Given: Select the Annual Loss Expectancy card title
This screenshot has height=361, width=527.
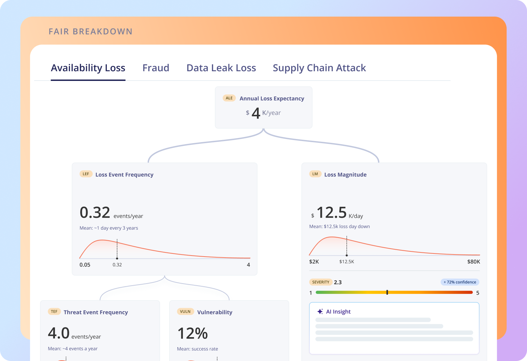Looking at the screenshot, I should pos(272,99).
